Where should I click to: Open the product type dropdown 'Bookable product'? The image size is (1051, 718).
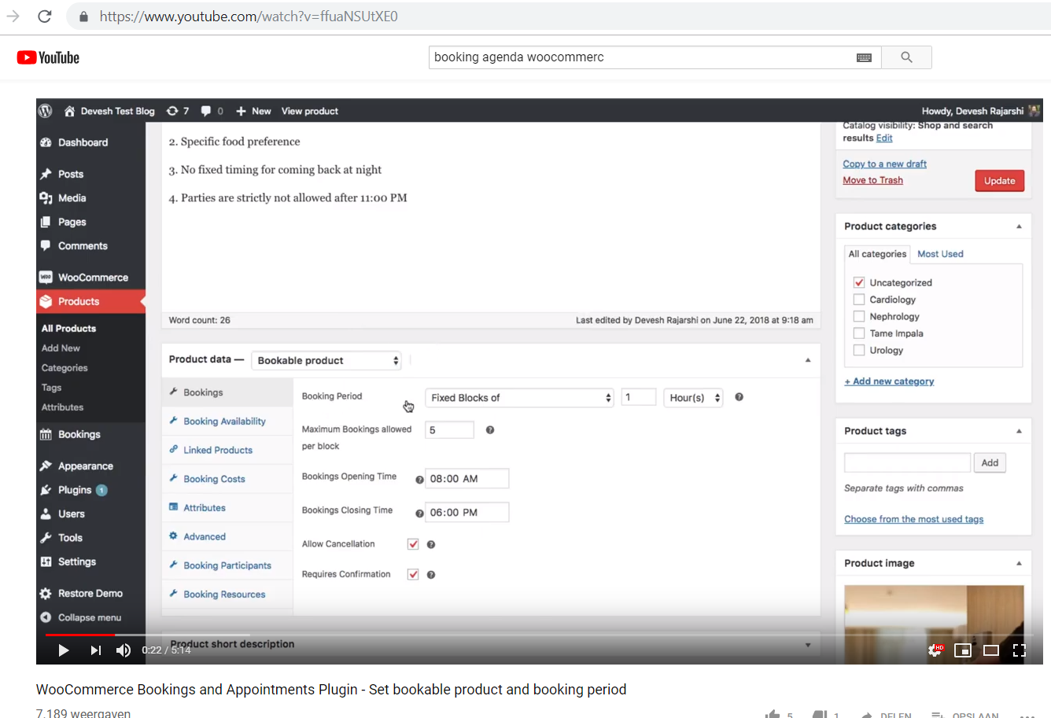[326, 360]
